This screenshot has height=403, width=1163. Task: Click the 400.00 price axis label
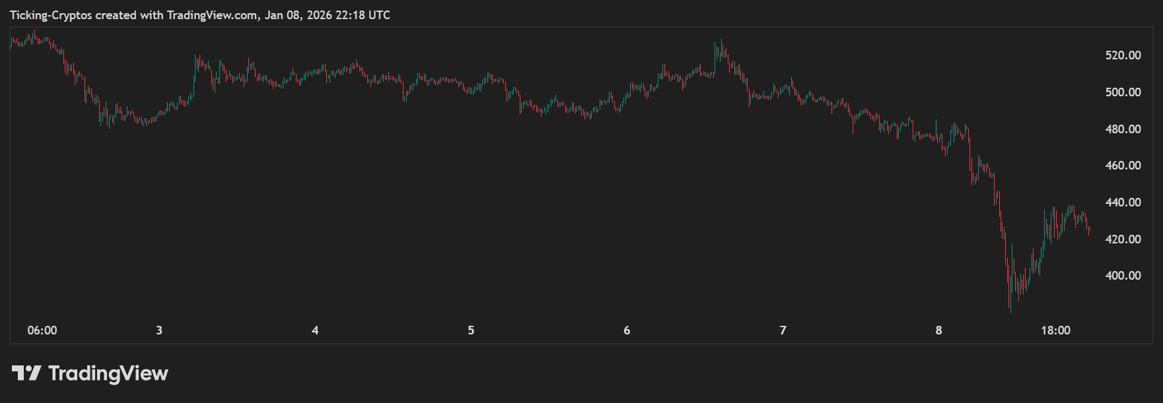point(1123,276)
